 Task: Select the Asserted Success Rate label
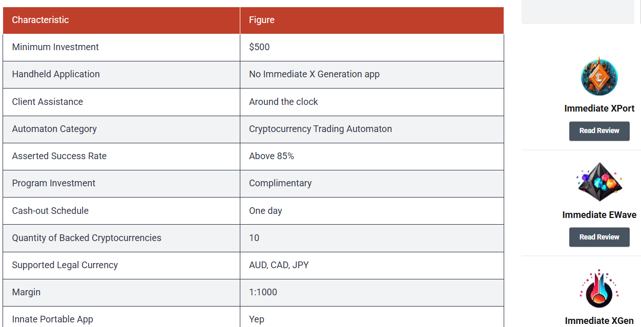tap(59, 156)
